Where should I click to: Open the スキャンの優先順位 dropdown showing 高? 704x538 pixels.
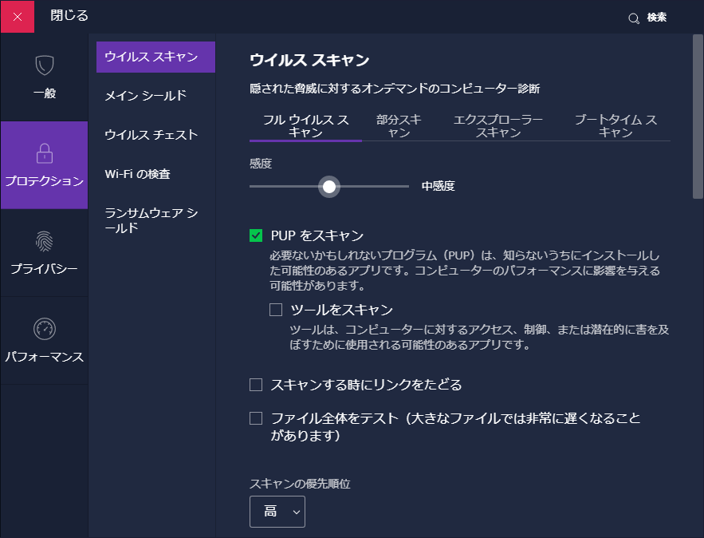[277, 512]
